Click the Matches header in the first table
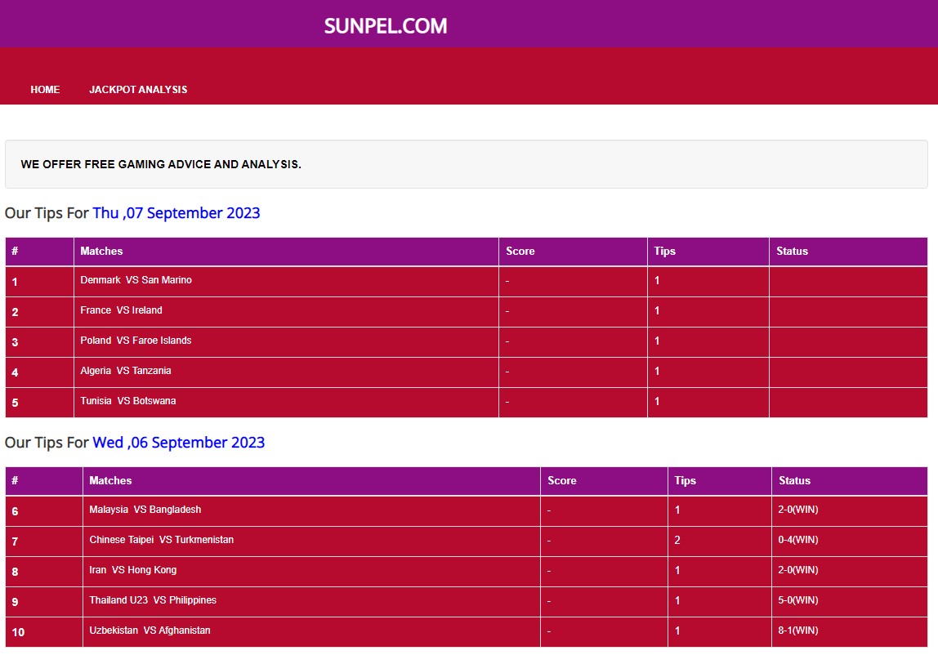 coord(101,252)
